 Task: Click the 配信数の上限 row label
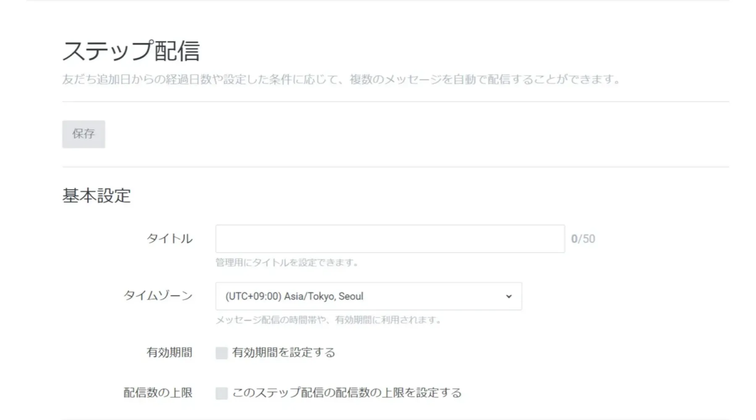[158, 393]
